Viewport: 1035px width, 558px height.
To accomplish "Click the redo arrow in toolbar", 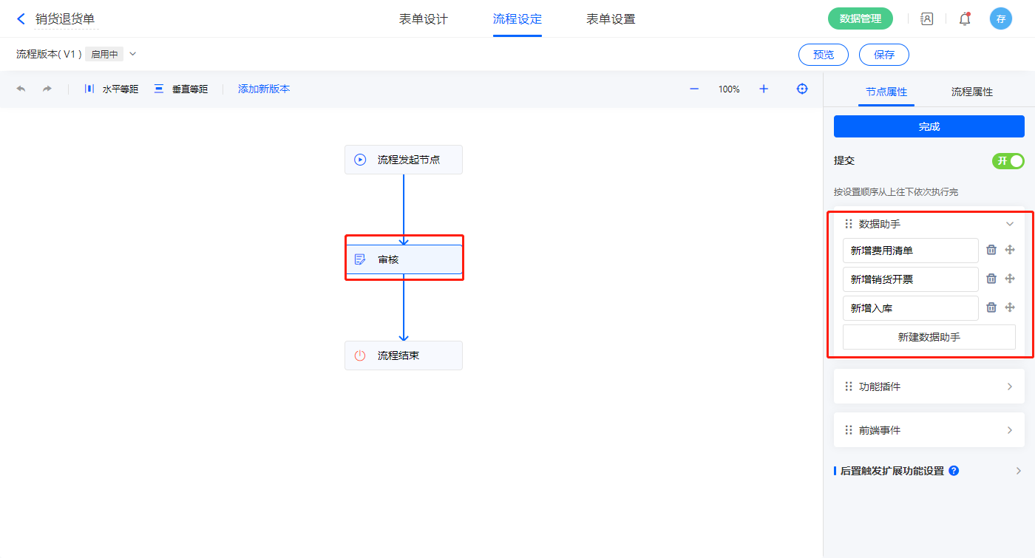I will coord(47,89).
